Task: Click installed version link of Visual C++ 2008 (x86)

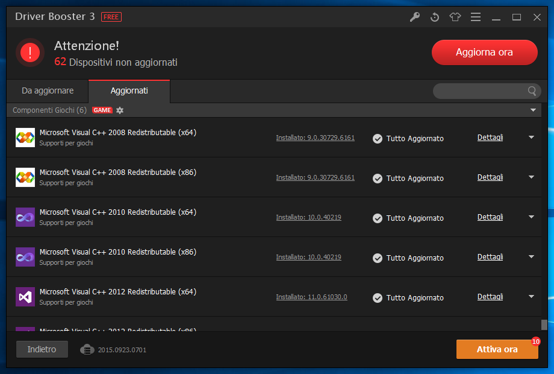Action: [315, 177]
